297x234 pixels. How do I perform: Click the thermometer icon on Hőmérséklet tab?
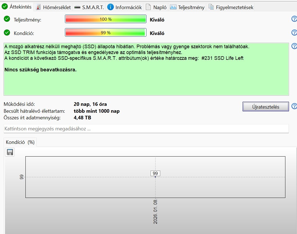[x=38, y=7]
